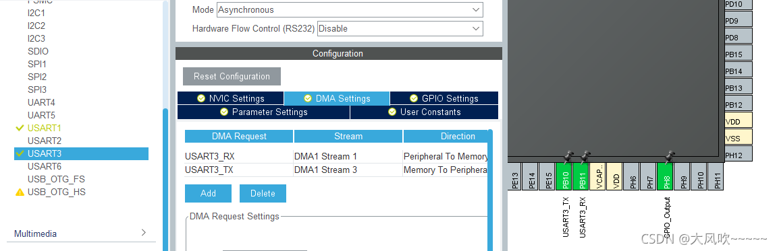Switch to the Parameter Settings tab
Viewport: 777px width, 251px height.
(x=264, y=112)
